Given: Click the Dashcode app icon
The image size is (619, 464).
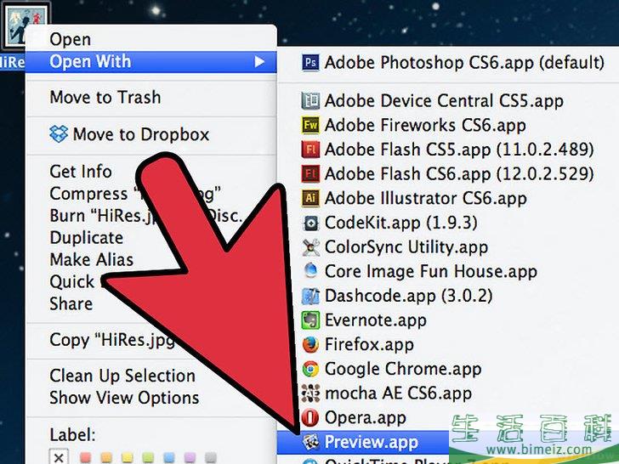Looking at the screenshot, I should pyautogui.click(x=310, y=296).
